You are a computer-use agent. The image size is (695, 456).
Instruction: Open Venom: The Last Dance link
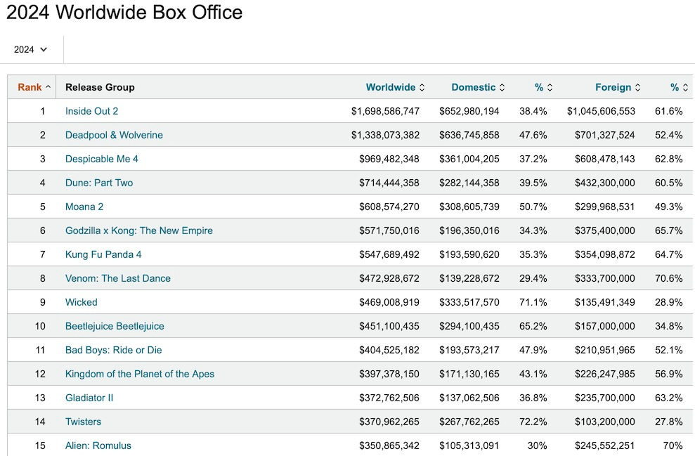point(118,279)
